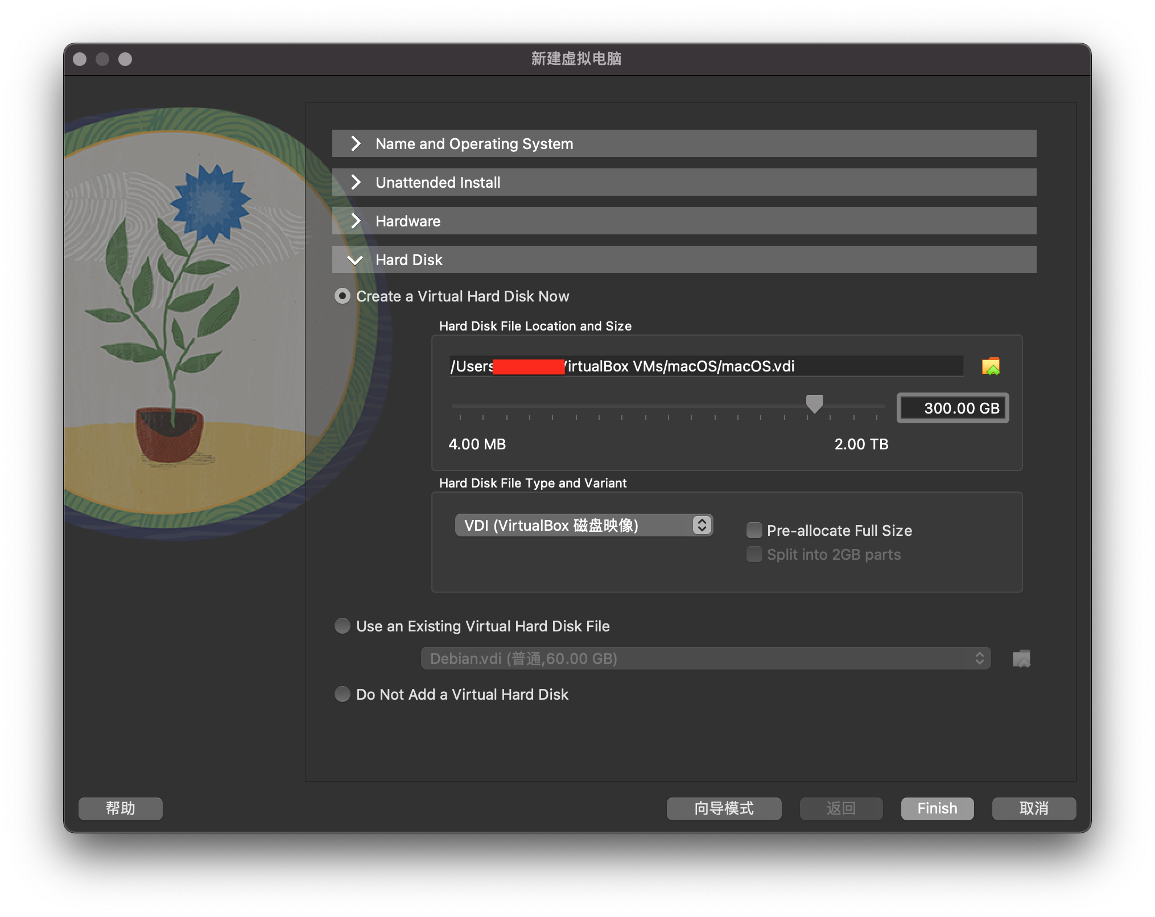Click the Hard Disk File Type and Variant label
The height and width of the screenshot is (917, 1155).
[x=533, y=483]
